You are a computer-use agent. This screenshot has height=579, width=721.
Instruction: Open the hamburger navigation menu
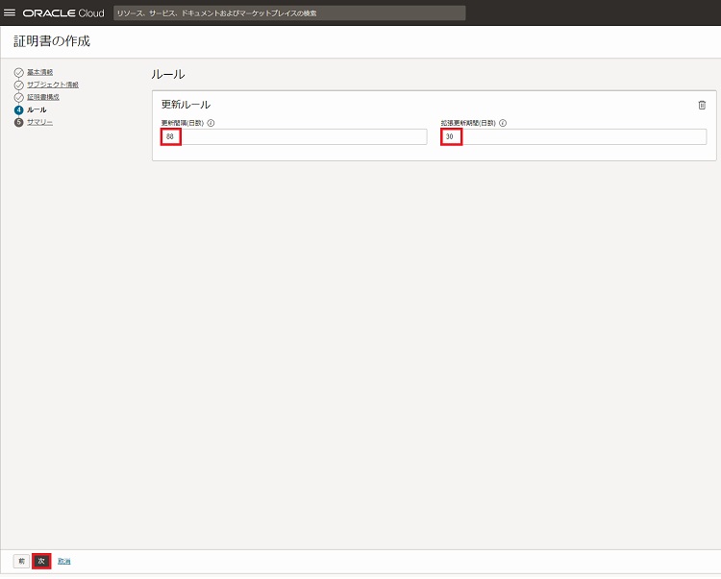tap(11, 13)
